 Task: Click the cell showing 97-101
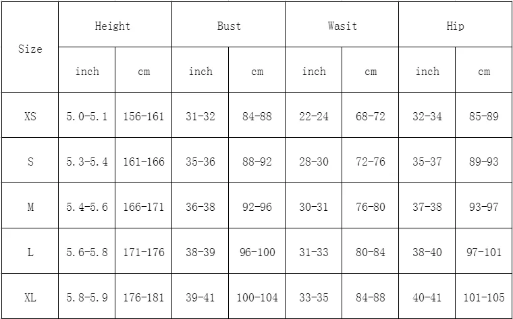click(x=483, y=251)
